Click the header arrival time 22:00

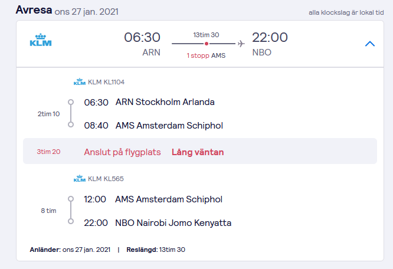tap(270, 37)
